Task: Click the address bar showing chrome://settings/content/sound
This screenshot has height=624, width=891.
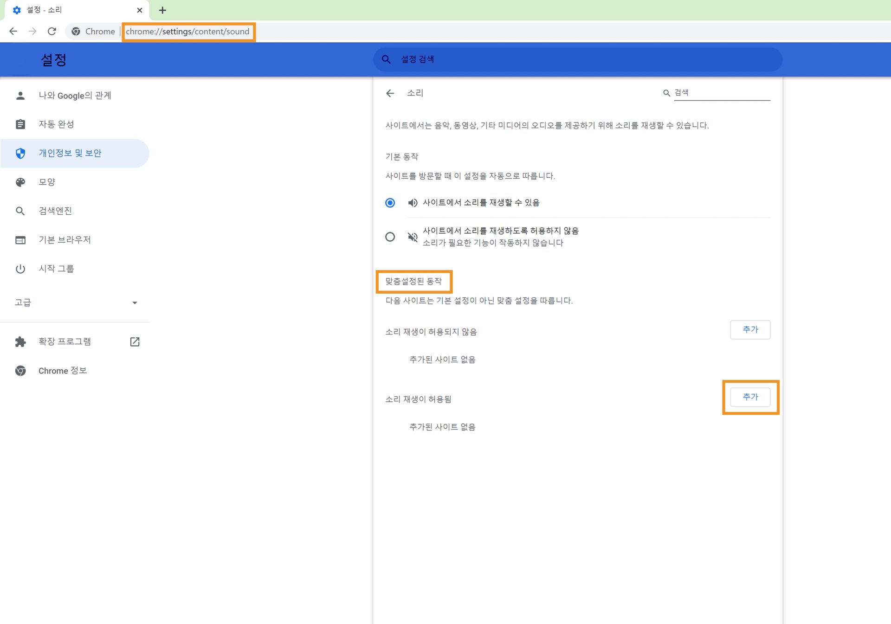Action: [x=188, y=32]
